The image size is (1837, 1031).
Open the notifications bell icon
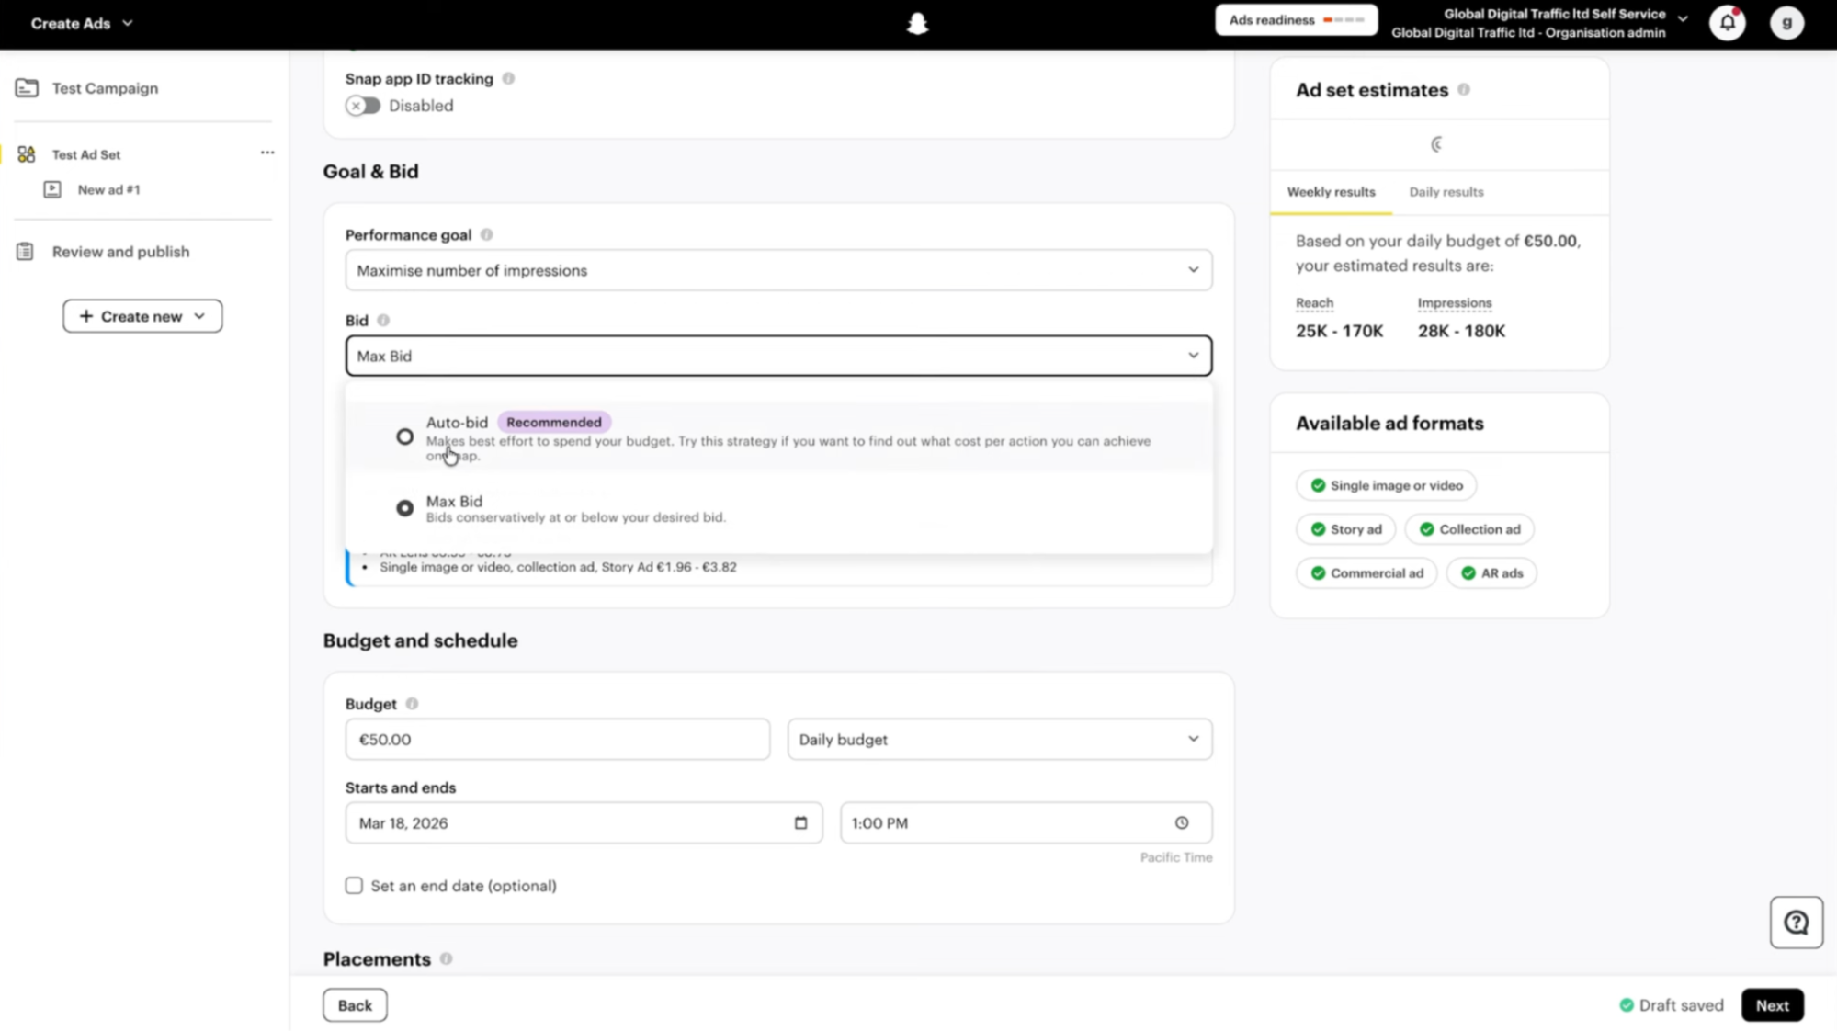(x=1728, y=23)
